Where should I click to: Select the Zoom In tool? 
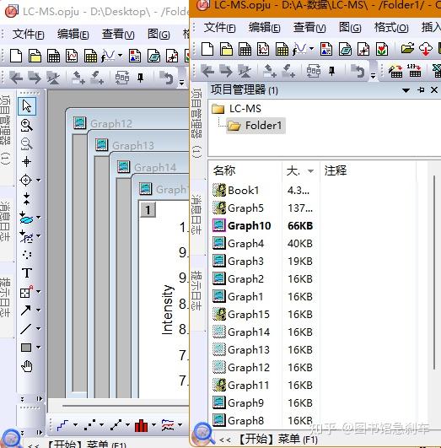(x=26, y=125)
